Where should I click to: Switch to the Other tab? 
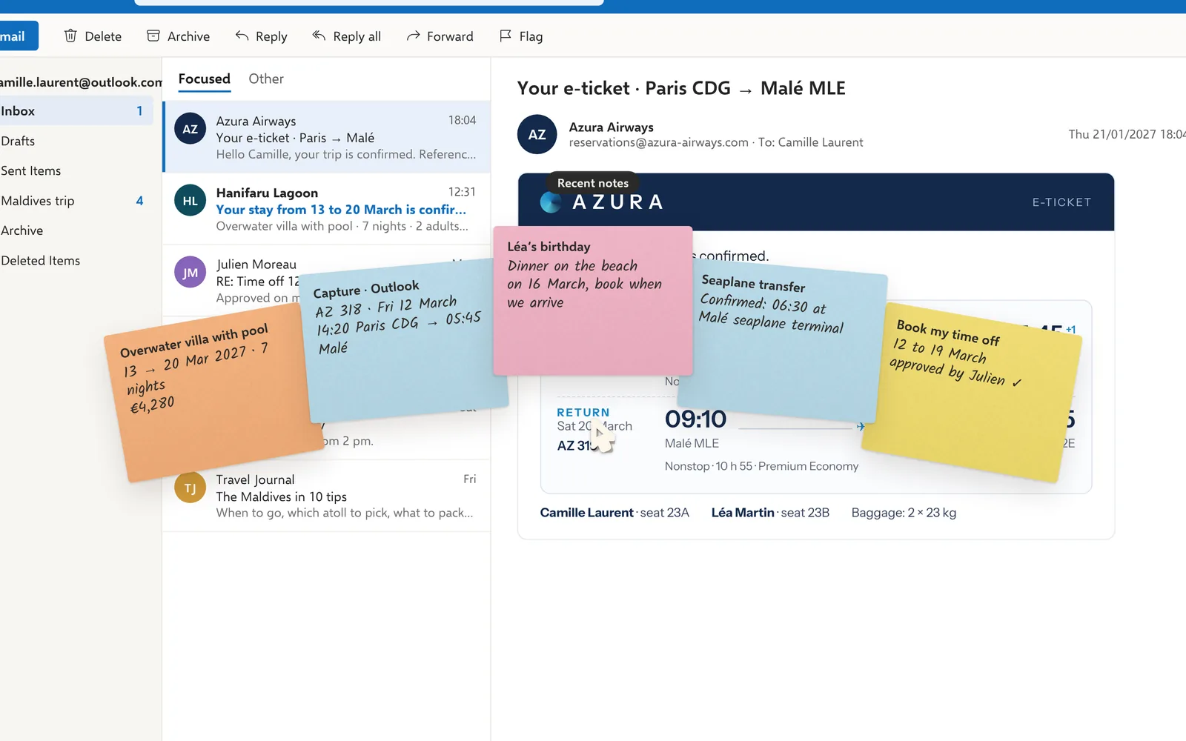pyautogui.click(x=266, y=79)
